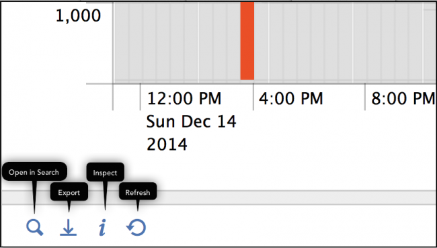Click the "Sun Dec 14" date label

pyautogui.click(x=191, y=122)
